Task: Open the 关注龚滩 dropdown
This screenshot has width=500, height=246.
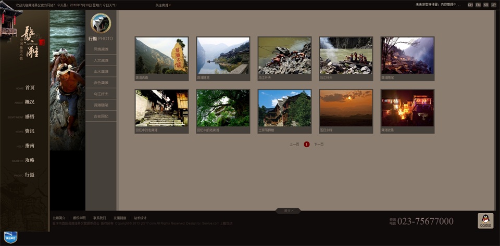Action: (163, 5)
